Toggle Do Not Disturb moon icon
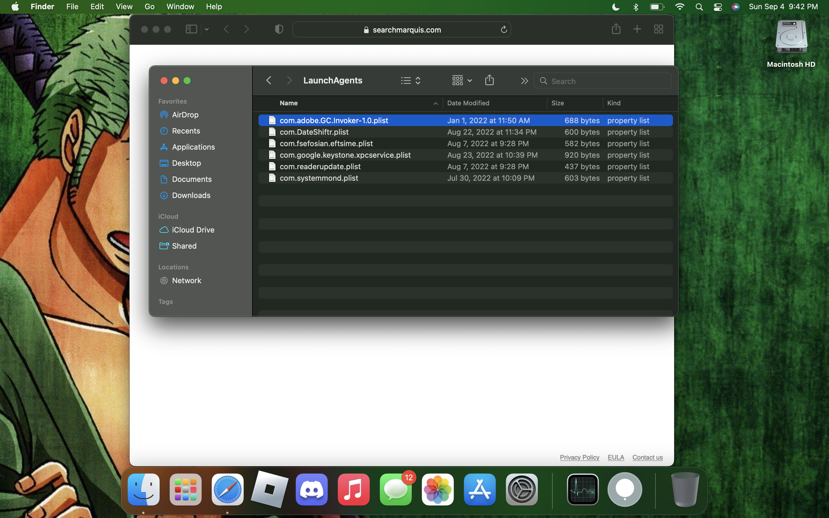This screenshot has height=518, width=829. tap(616, 7)
